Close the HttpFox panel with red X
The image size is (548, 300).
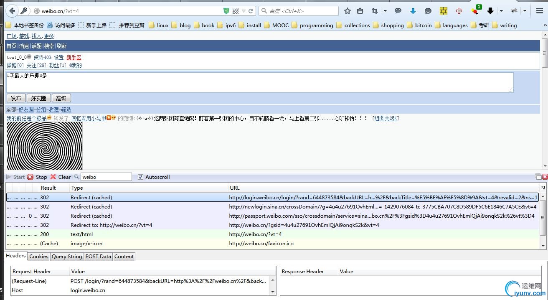pos(545,177)
